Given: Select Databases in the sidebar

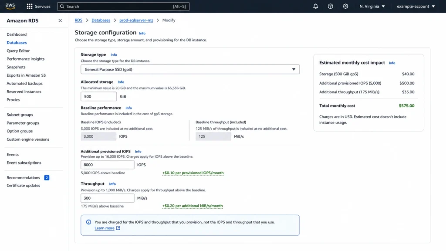Looking at the screenshot, I should pos(17,42).
